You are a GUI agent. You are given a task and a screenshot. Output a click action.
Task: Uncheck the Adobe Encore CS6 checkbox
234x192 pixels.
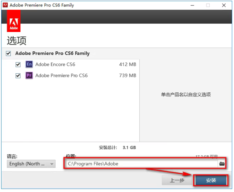(x=18, y=65)
